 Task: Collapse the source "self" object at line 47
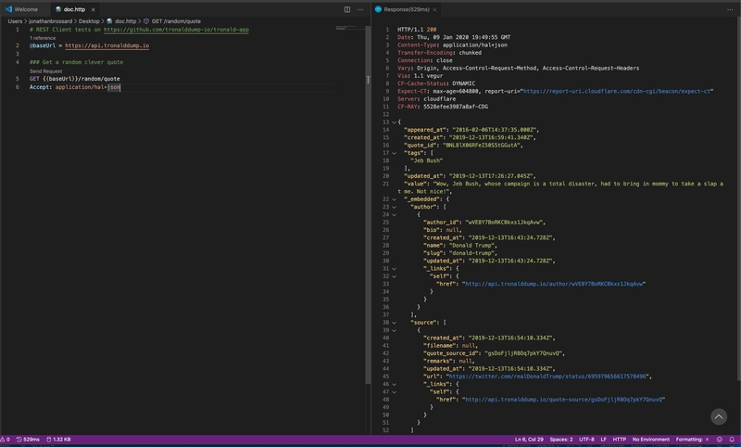pyautogui.click(x=395, y=391)
